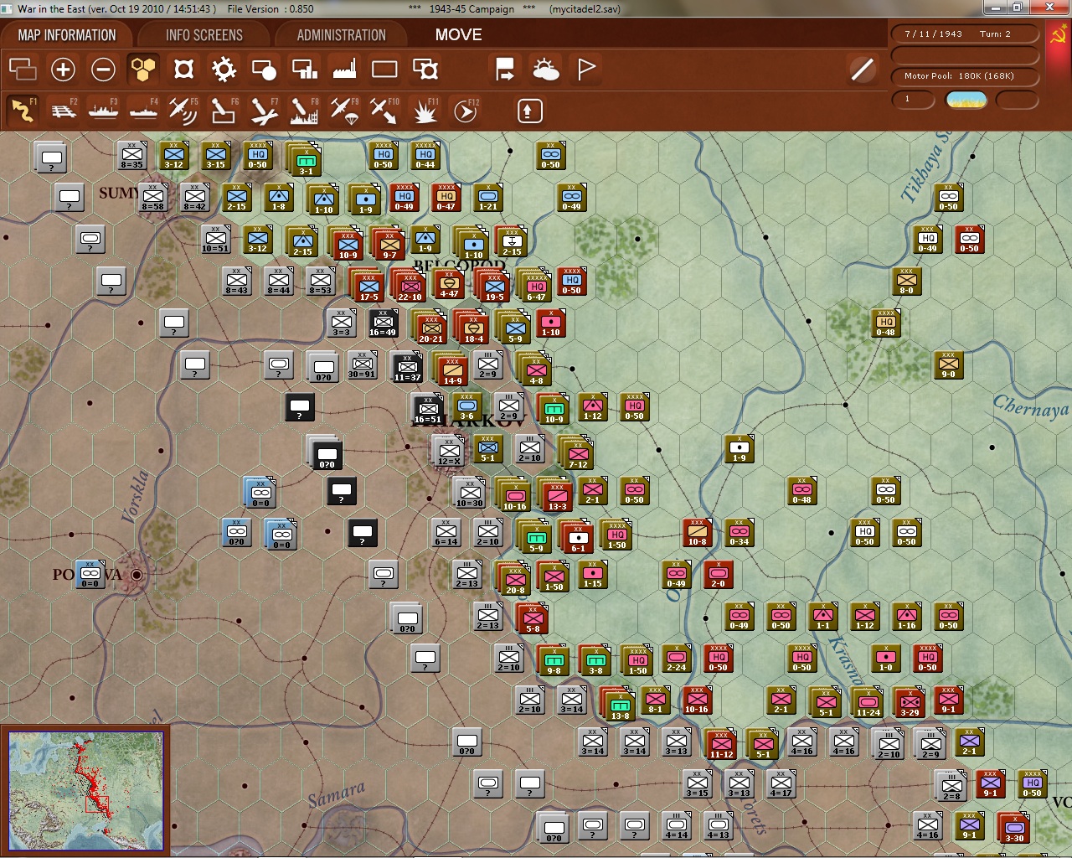Click the small field showing 1

point(914,100)
